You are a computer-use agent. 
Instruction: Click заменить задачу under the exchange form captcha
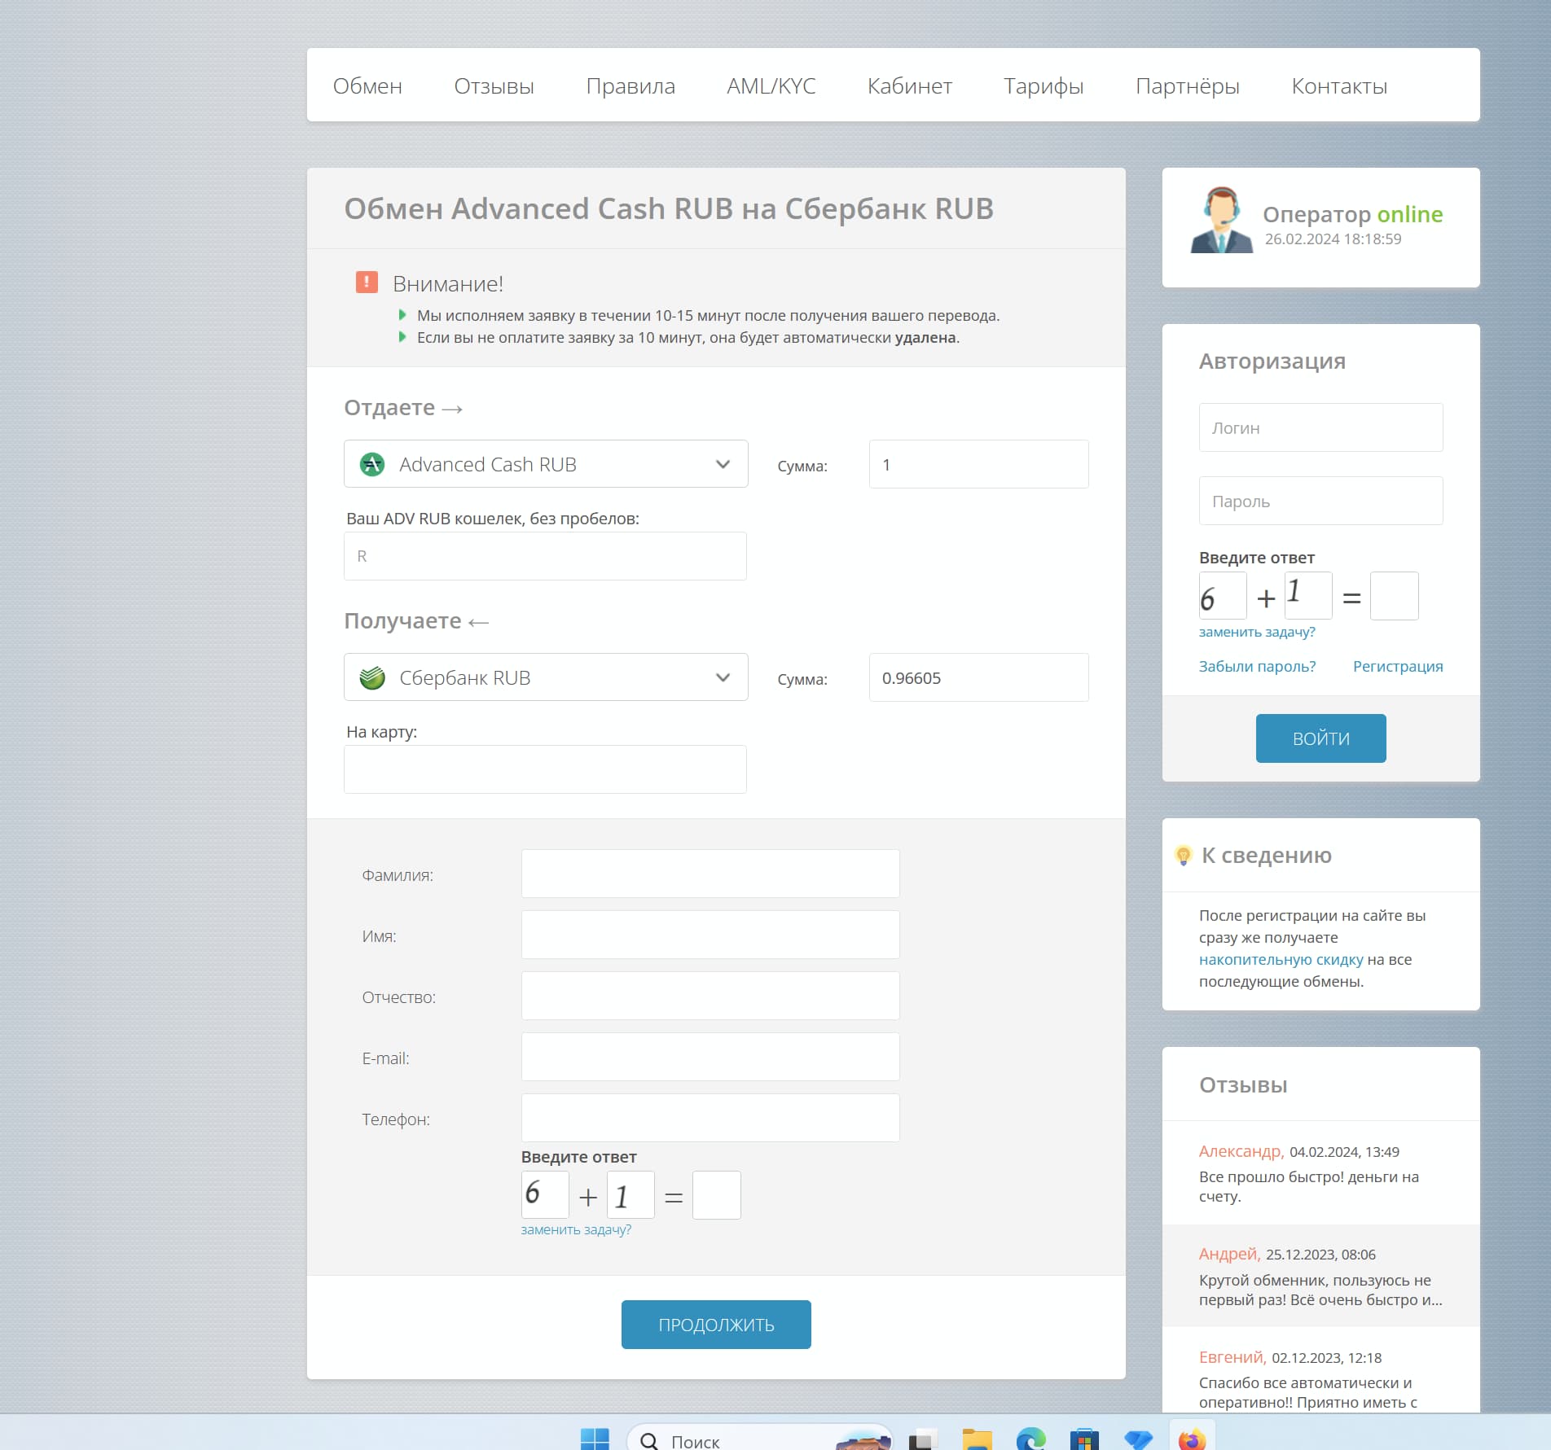coord(576,1229)
